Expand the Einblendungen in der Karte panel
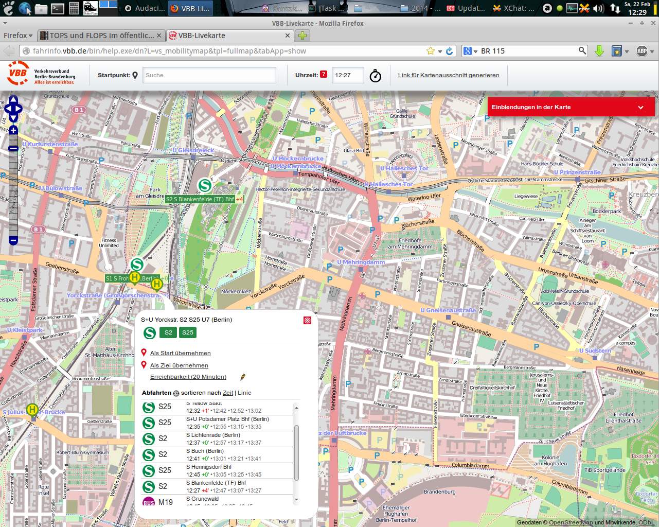 [640, 107]
